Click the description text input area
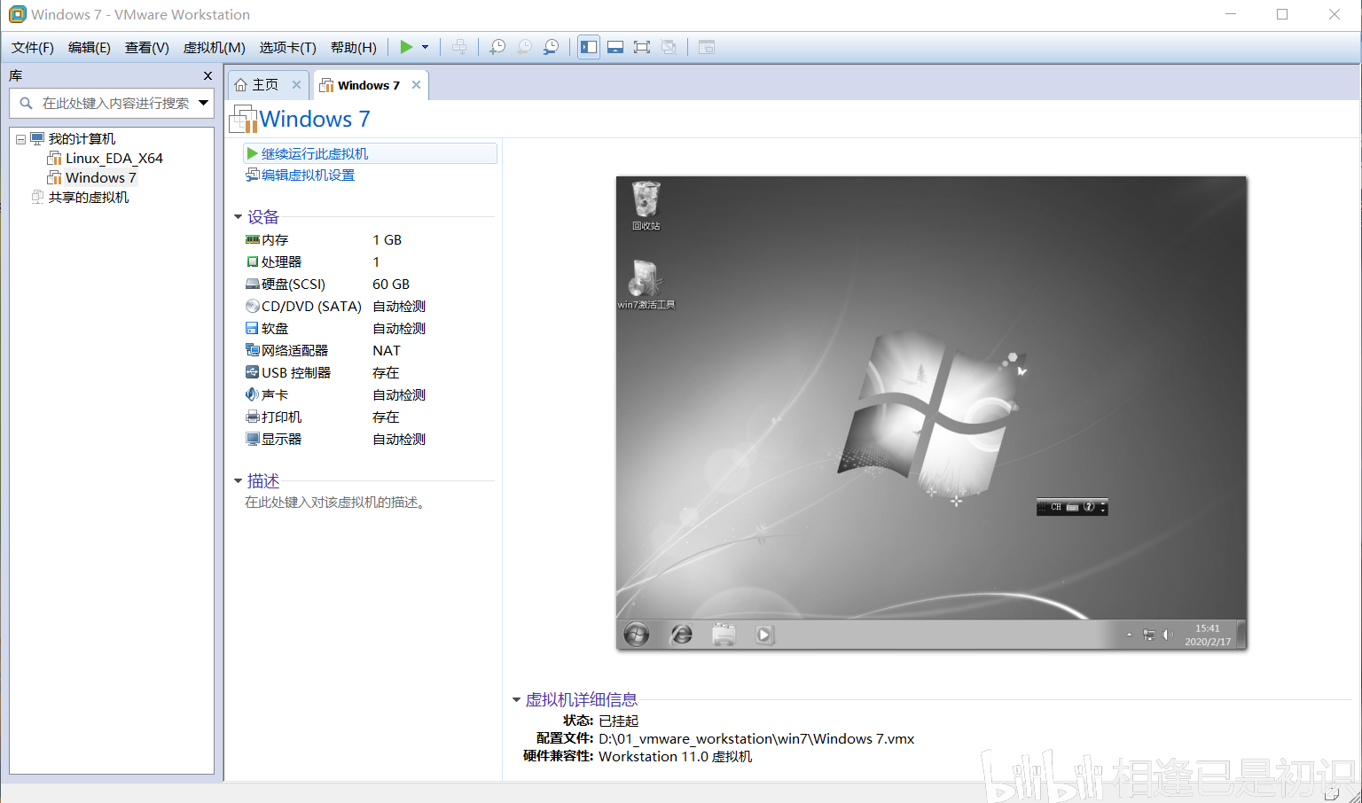The height and width of the screenshot is (803, 1362). point(336,503)
